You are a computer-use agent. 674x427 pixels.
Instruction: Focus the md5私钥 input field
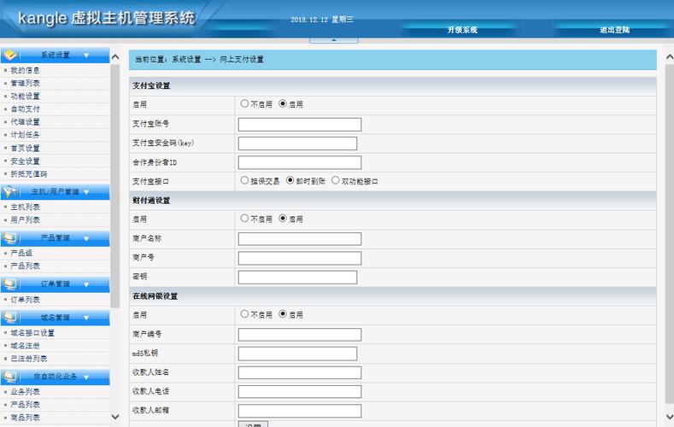(x=297, y=354)
